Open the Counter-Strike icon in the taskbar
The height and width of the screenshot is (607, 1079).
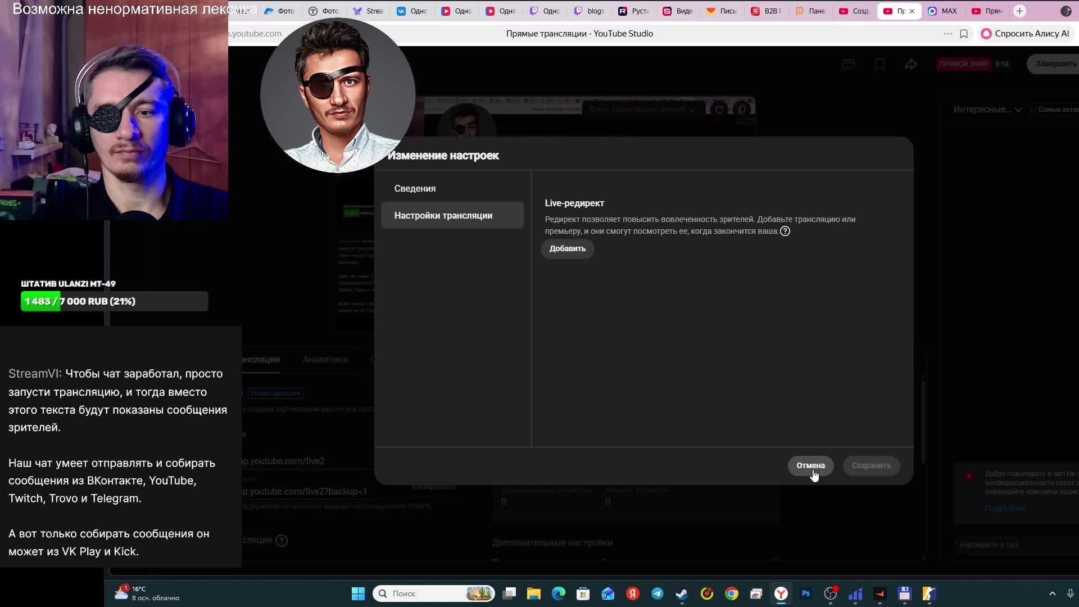(x=929, y=594)
